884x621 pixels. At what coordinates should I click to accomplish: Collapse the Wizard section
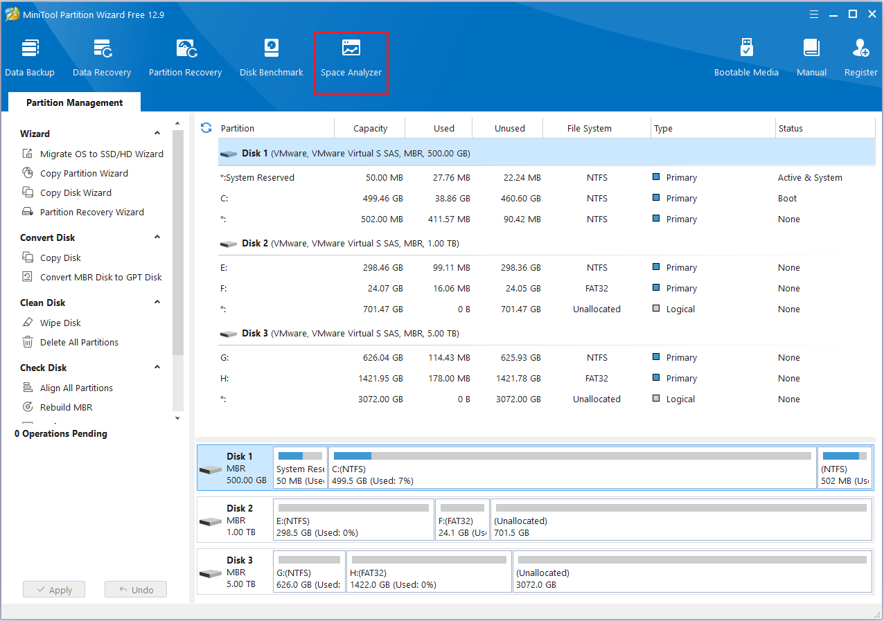coord(156,133)
